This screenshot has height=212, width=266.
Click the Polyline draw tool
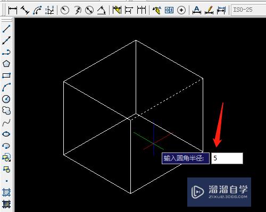[x=6, y=52]
